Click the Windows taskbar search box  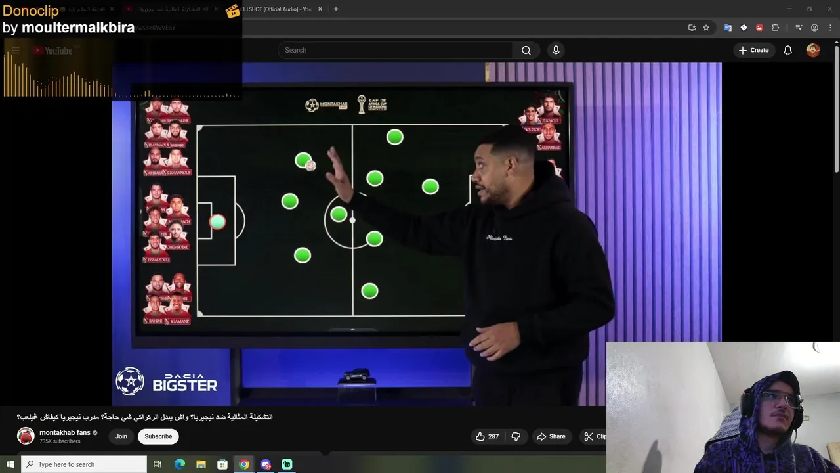(x=84, y=464)
